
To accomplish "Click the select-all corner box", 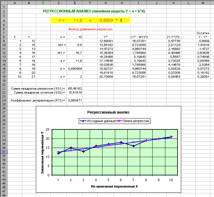I will pos(4,3).
